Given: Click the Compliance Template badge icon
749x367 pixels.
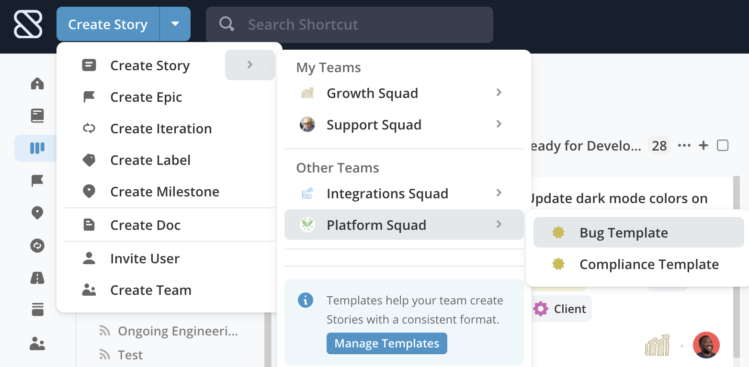Looking at the screenshot, I should pos(558,264).
